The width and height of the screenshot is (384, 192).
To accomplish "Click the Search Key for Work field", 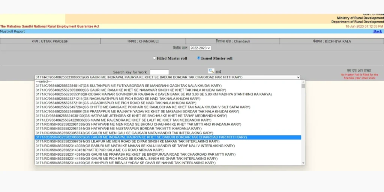I will (159, 72).
